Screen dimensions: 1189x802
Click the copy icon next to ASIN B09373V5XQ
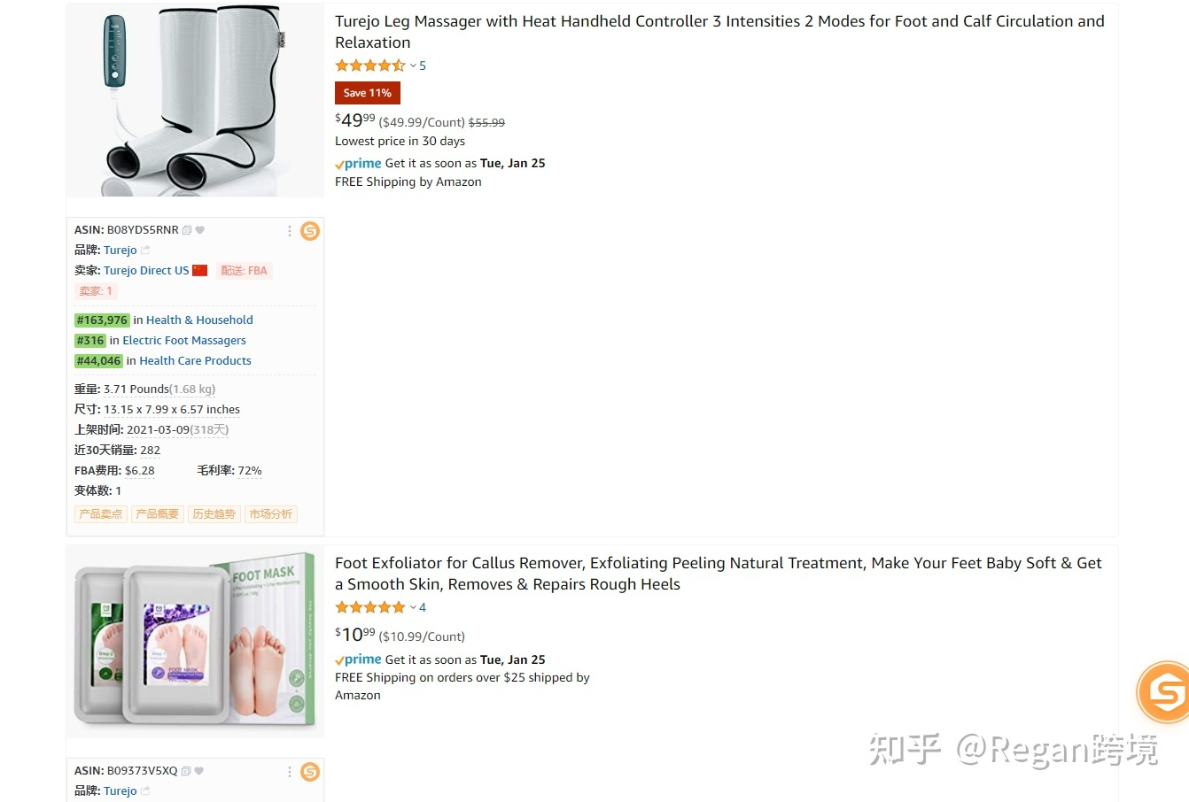click(184, 770)
